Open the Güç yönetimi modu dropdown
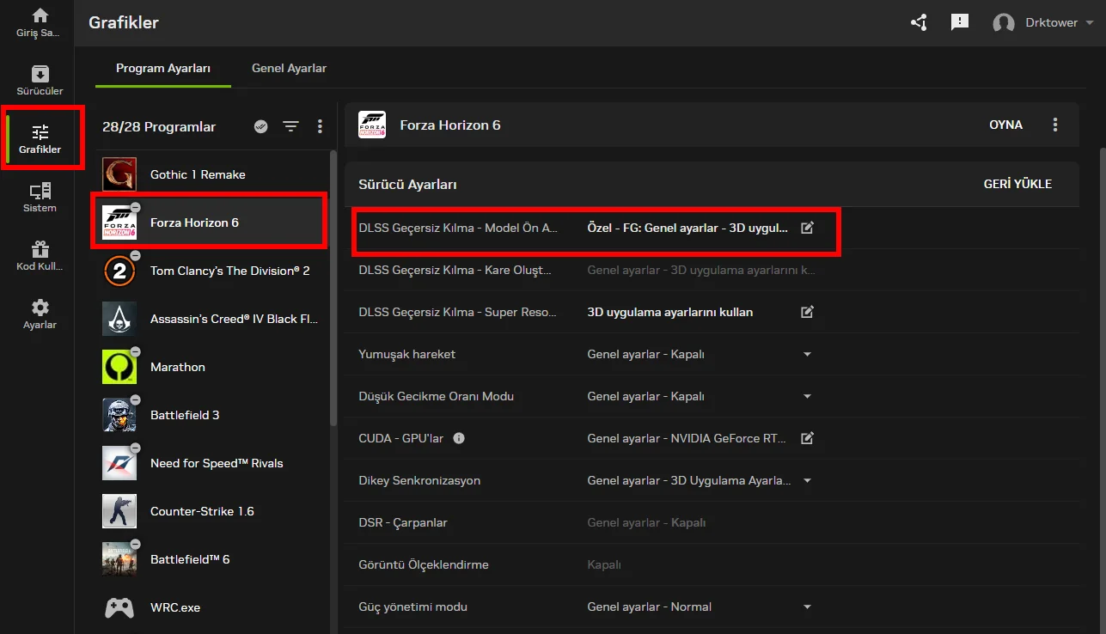Viewport: 1106px width, 634px height. click(807, 607)
